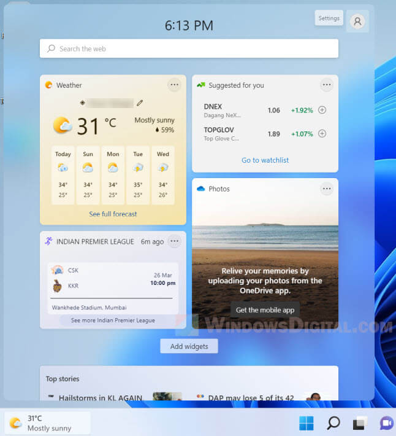The width and height of the screenshot is (396, 436).
Task: Open See more Indian Premier League link
Action: 113,321
